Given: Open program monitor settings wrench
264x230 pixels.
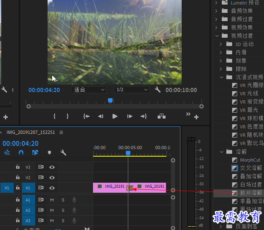Looking at the screenshot, I should [158, 90].
